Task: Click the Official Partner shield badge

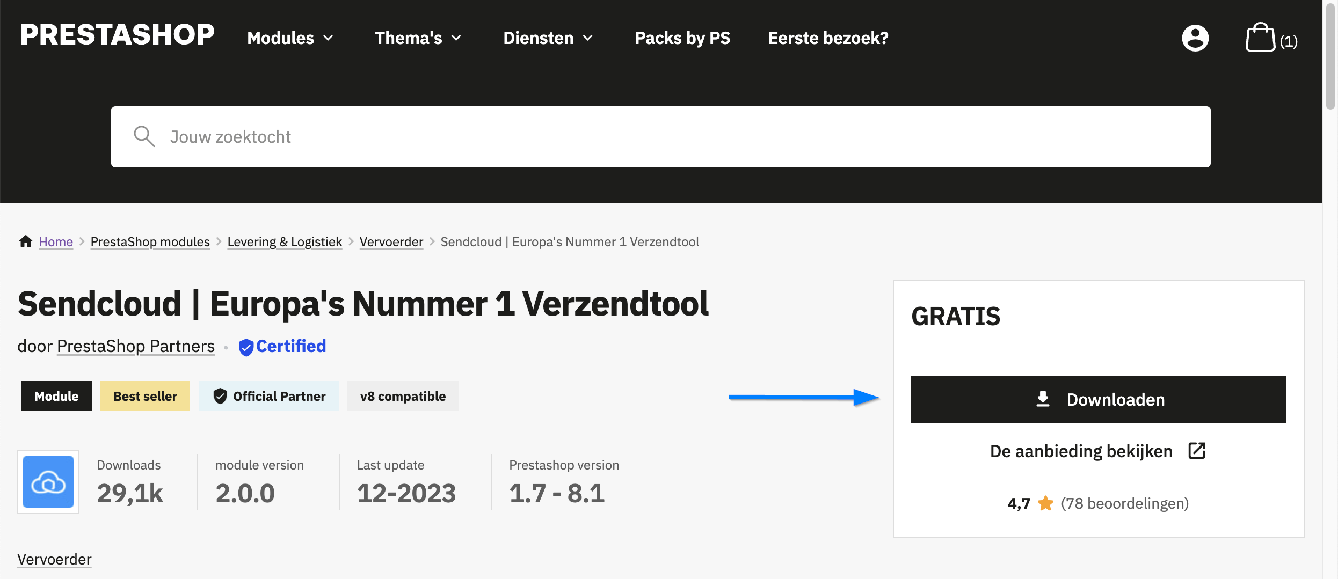Action: [x=268, y=396]
